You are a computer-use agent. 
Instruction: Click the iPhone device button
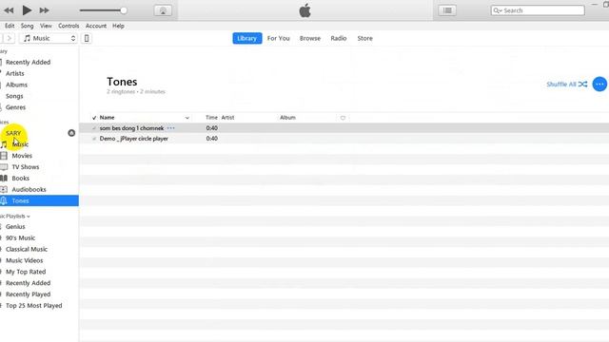click(x=87, y=38)
